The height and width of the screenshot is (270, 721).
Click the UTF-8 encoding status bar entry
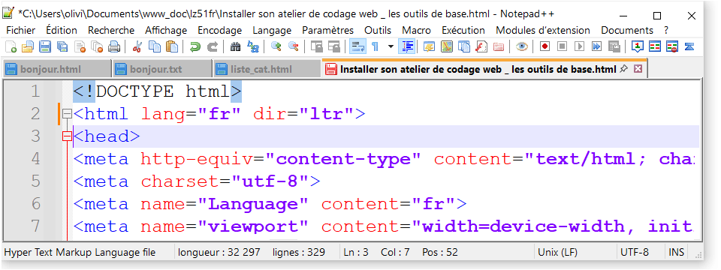coord(635,252)
